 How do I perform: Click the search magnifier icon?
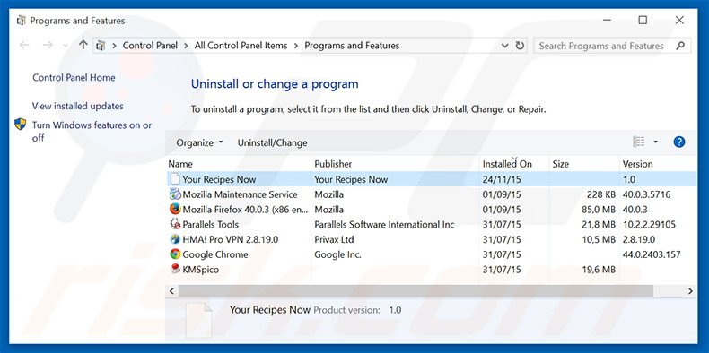pos(680,45)
